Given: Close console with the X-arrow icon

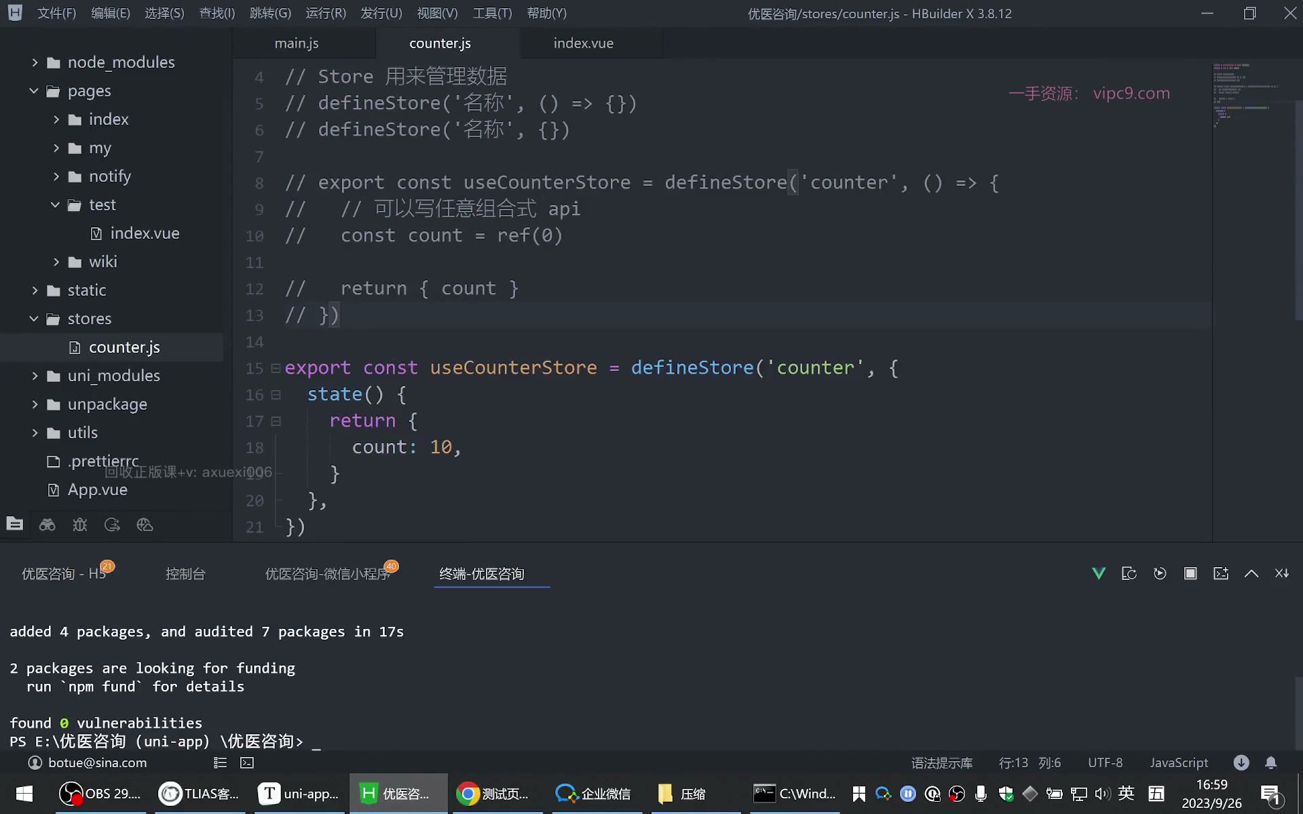Looking at the screenshot, I should pos(1282,574).
